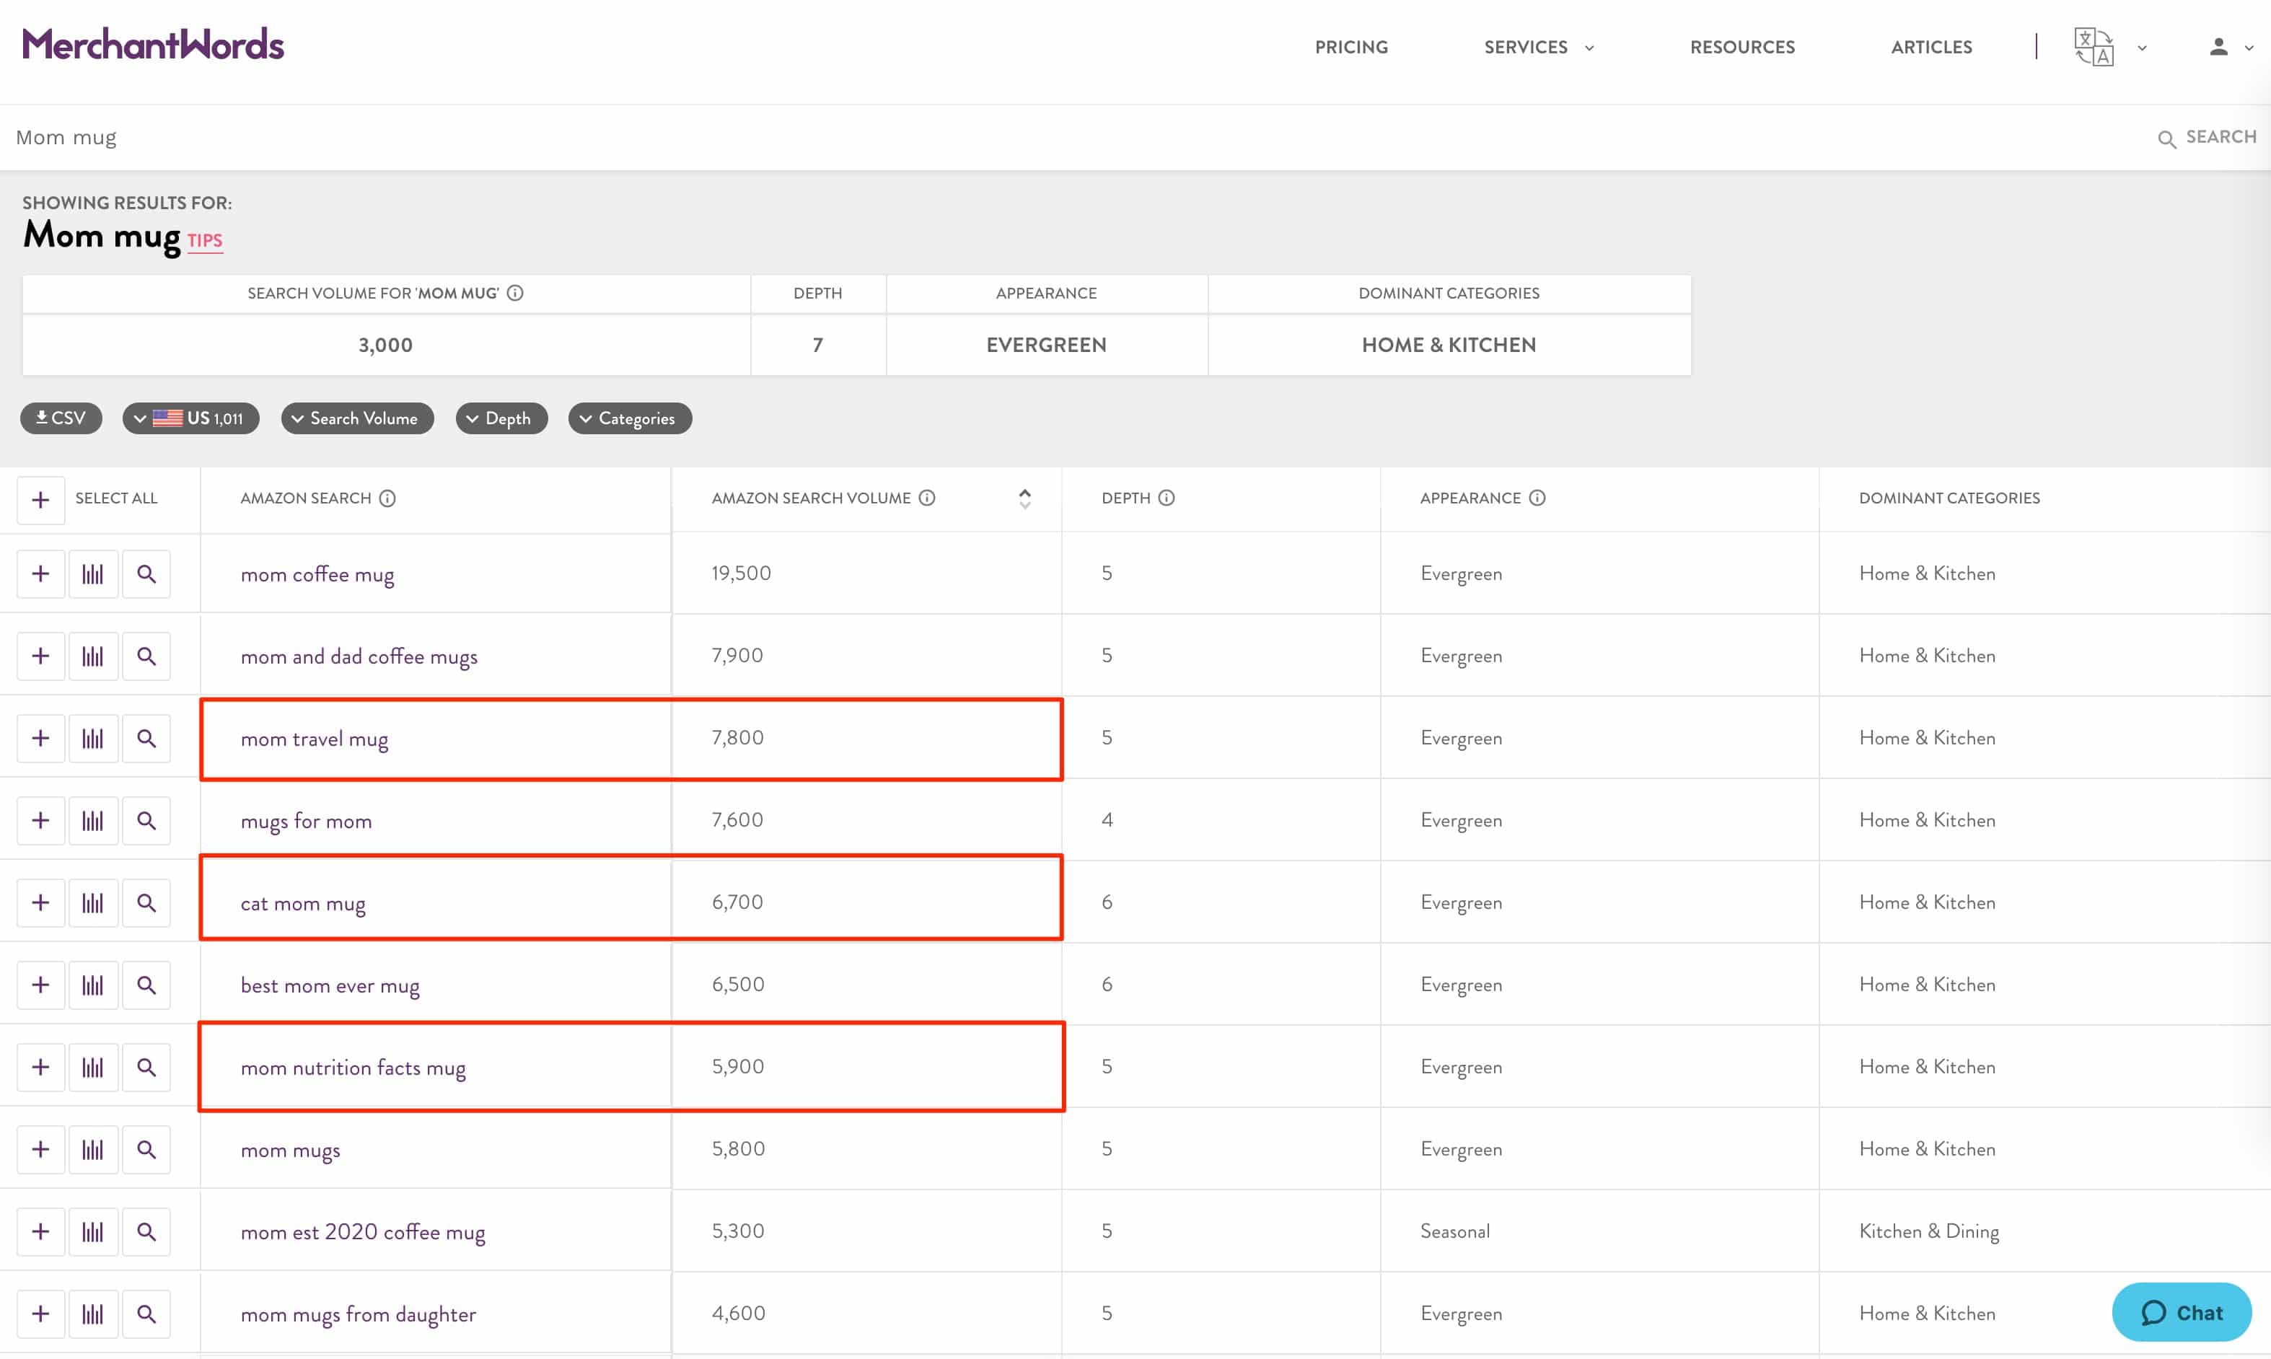Open the TIPS link beside Mom mug
The height and width of the screenshot is (1359, 2271).
[205, 241]
